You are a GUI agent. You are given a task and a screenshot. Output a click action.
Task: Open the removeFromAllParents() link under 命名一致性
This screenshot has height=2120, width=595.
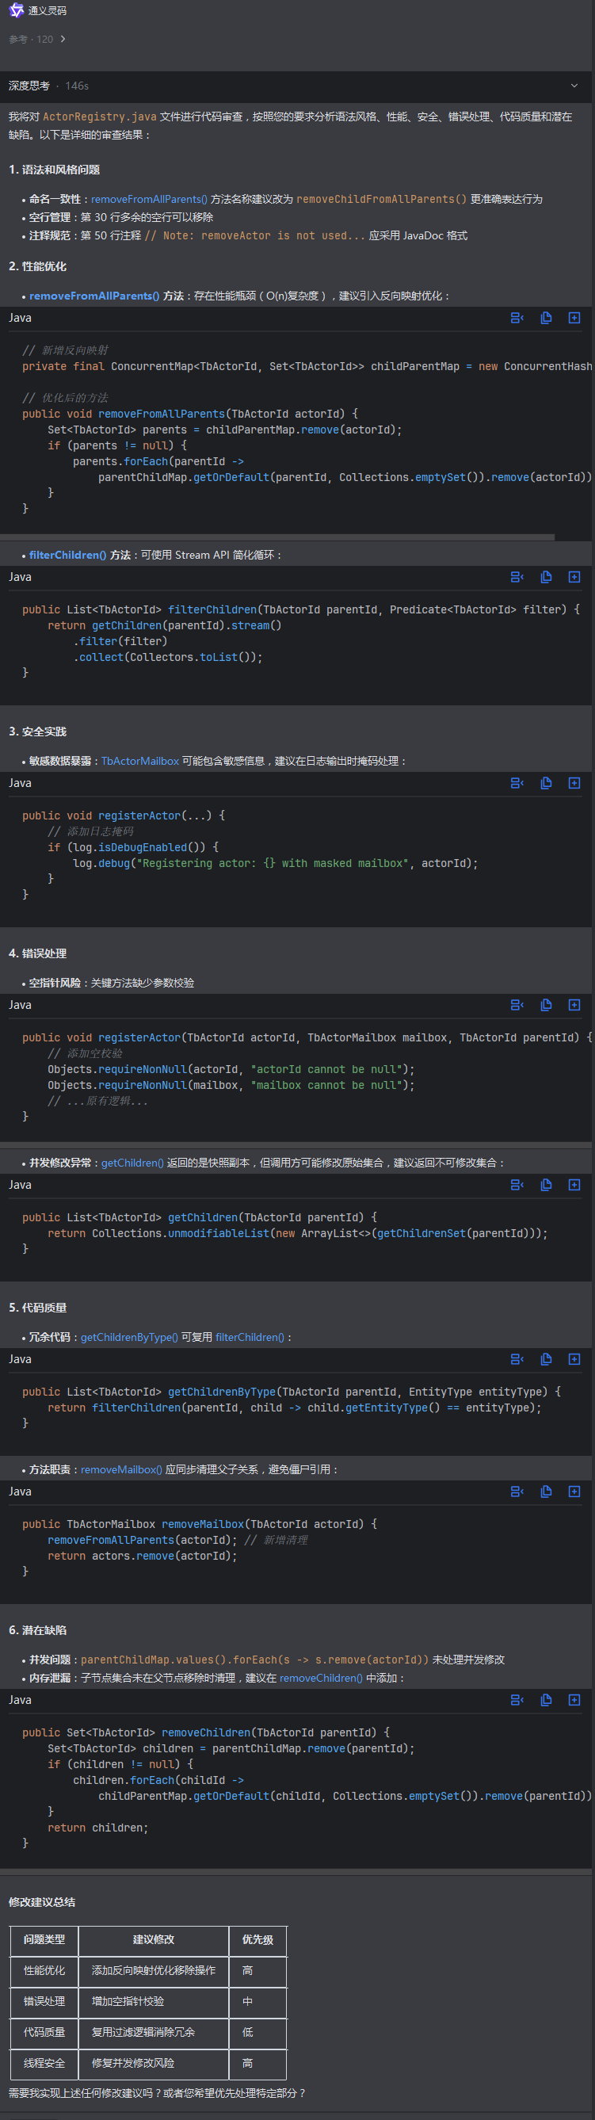pos(149,199)
